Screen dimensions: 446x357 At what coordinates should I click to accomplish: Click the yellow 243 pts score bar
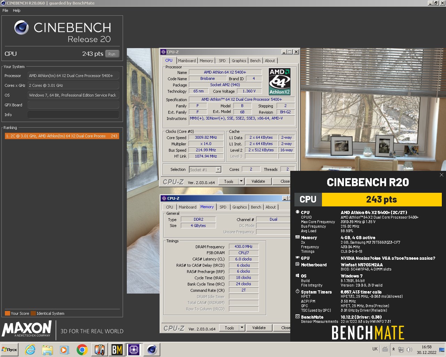382,199
